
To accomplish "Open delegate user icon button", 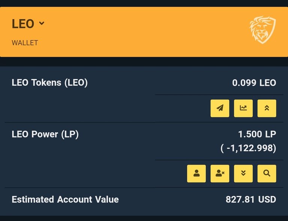I will click(196, 173).
